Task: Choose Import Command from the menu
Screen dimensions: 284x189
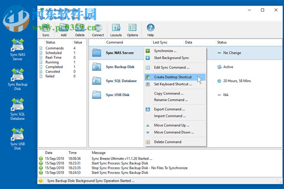Action: click(175, 116)
